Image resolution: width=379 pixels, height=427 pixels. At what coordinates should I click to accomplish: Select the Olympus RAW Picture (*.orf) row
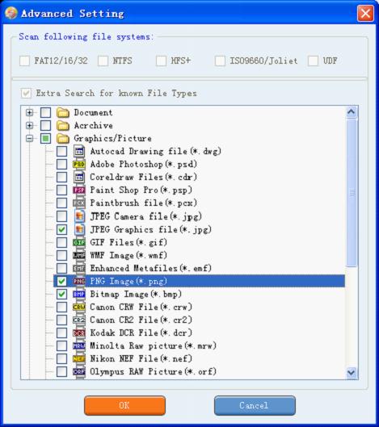pos(154,372)
